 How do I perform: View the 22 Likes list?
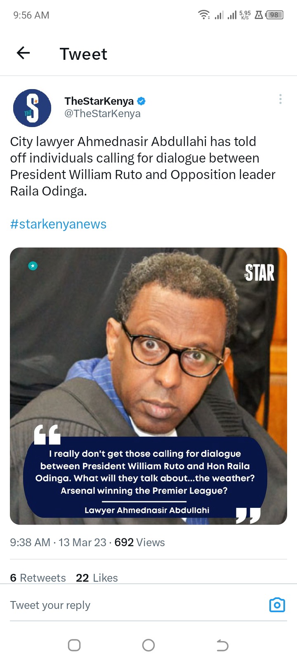(x=97, y=578)
